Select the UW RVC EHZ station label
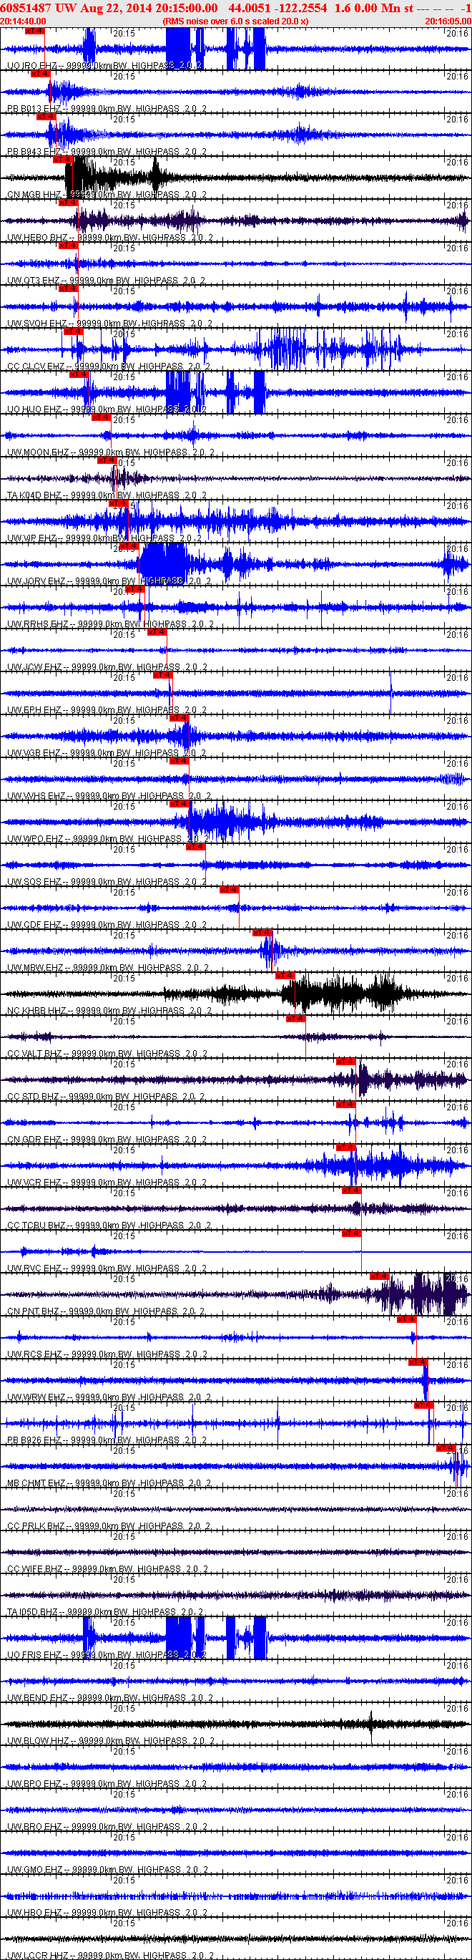The width and height of the screenshot is (472, 1960). 107,1270
